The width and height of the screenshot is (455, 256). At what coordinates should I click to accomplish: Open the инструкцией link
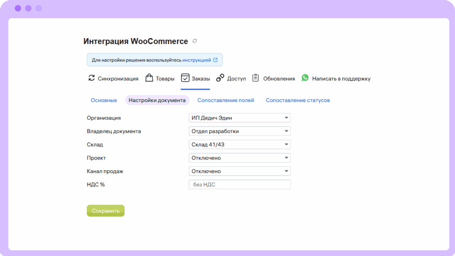(x=197, y=60)
